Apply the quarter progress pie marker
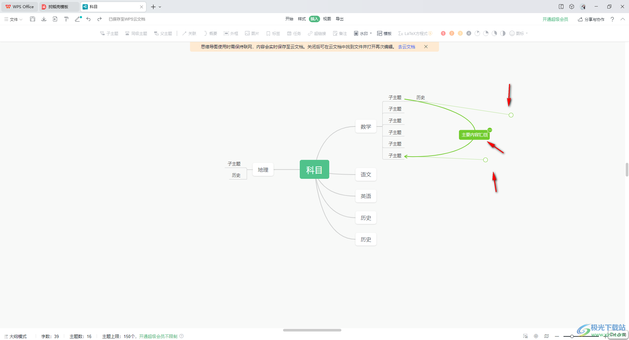The width and height of the screenshot is (629, 340). 486,33
